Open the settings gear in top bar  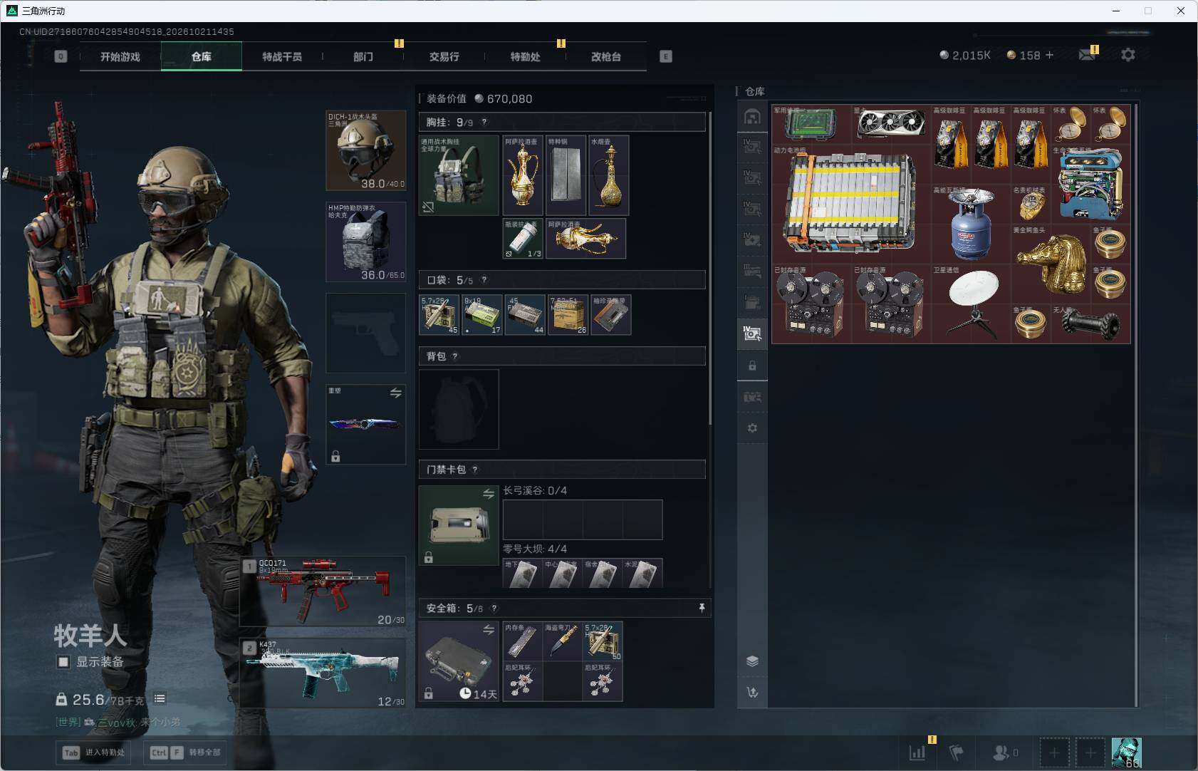coord(1127,55)
